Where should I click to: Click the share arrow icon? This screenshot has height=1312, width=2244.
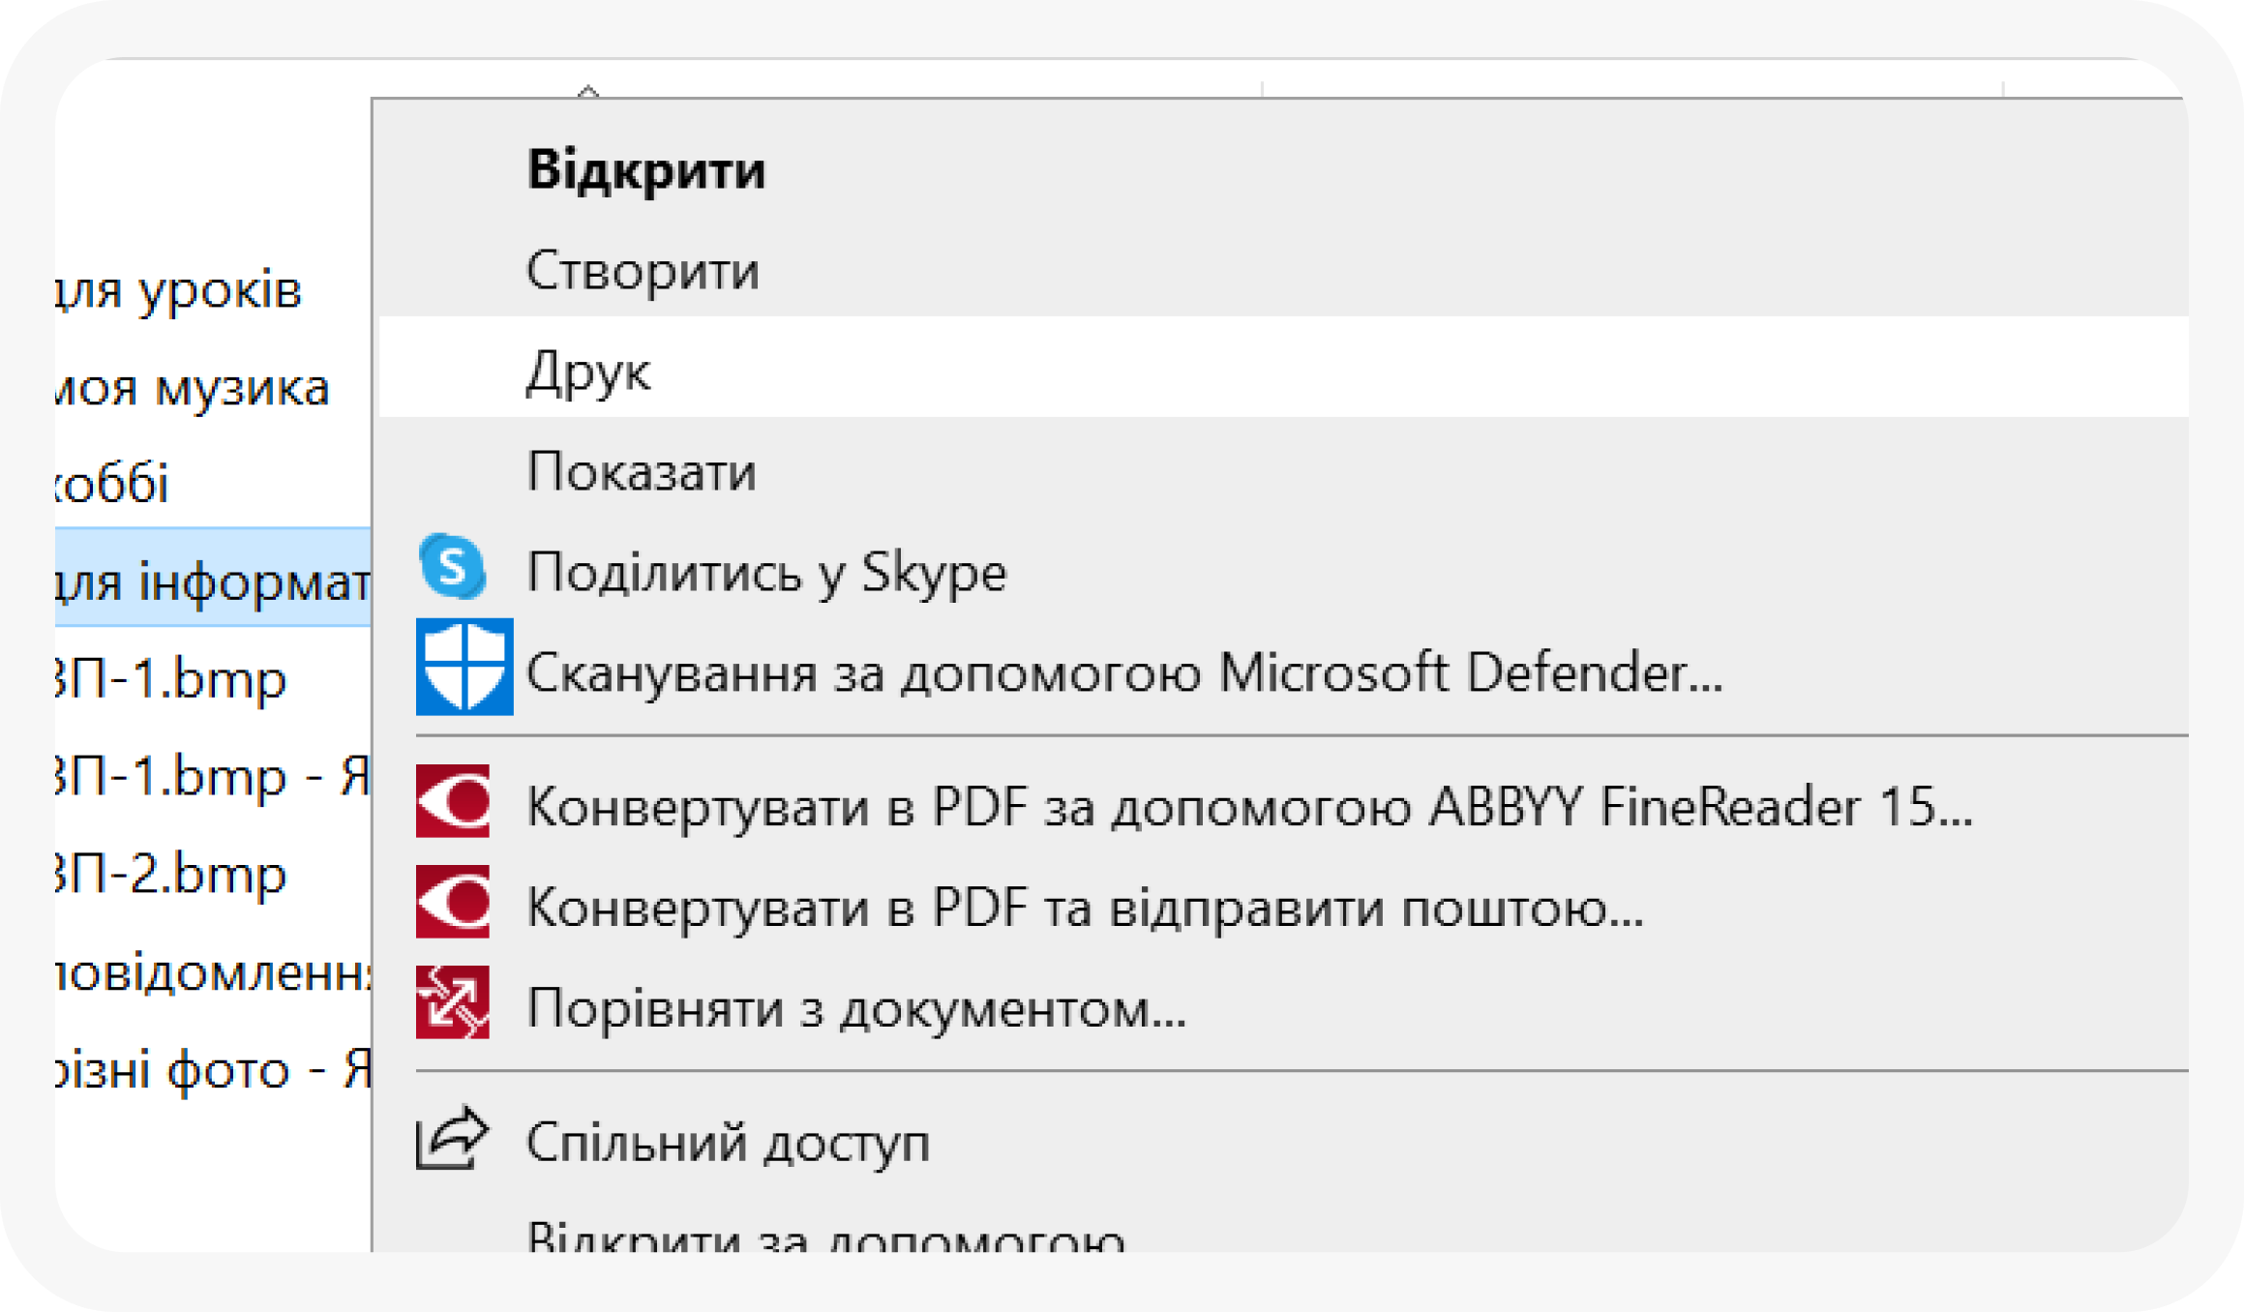(452, 1138)
